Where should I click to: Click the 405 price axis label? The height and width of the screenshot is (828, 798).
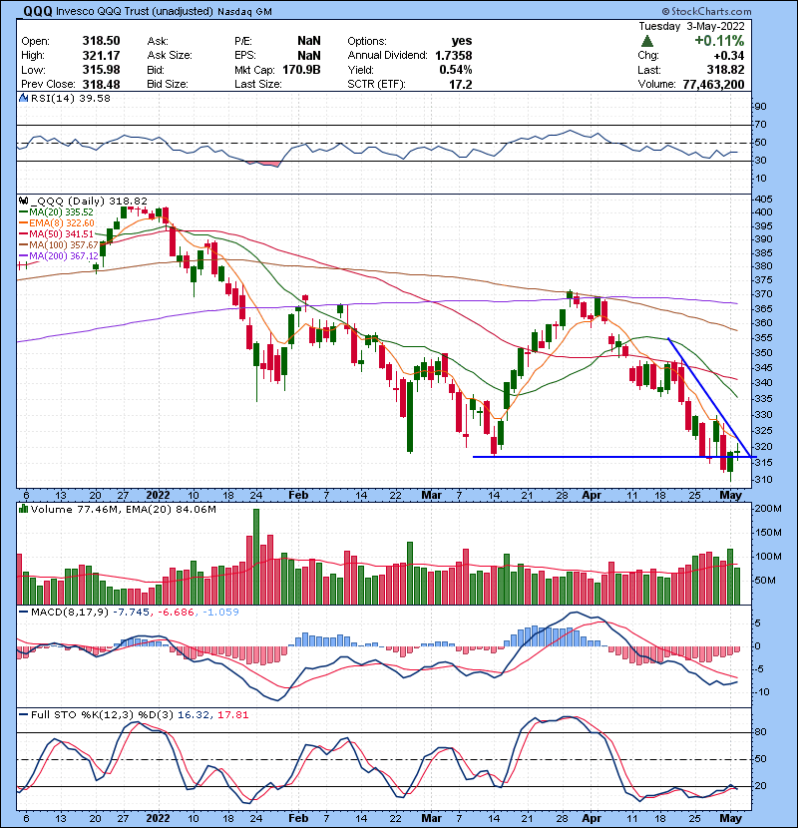click(x=764, y=200)
